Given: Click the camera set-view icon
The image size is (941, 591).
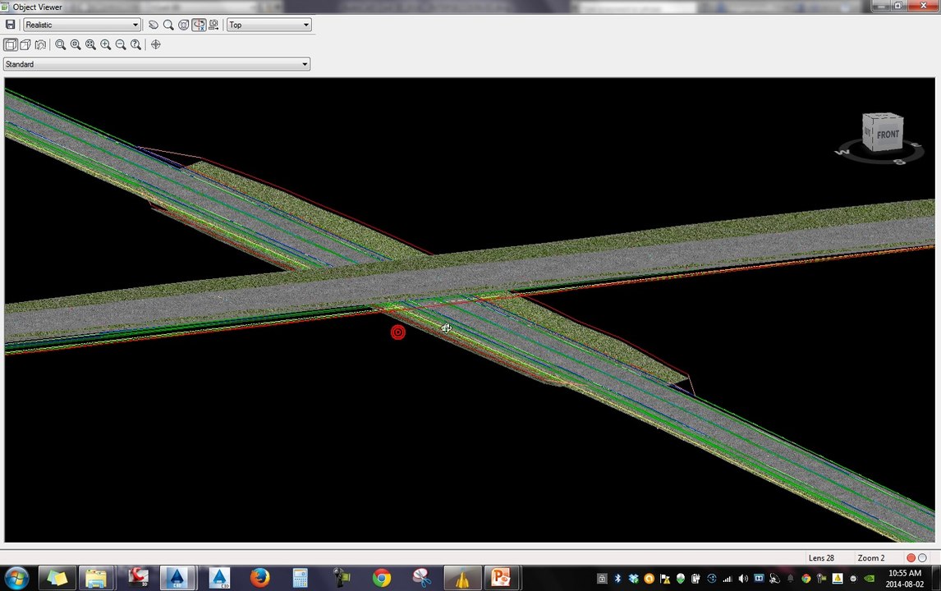Looking at the screenshot, I should (x=213, y=25).
